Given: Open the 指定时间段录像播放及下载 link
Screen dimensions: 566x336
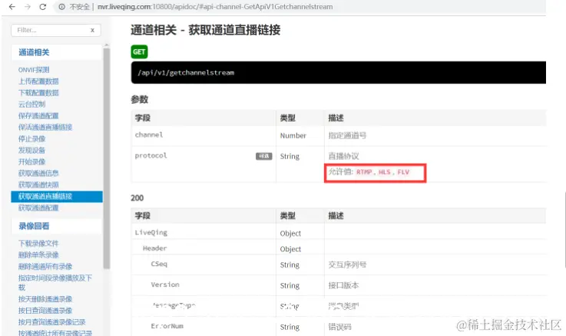Looking at the screenshot, I should 55,282.
